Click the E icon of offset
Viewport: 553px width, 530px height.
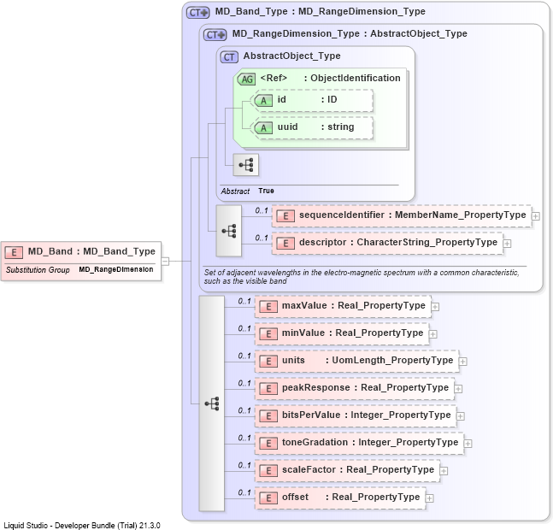[268, 498]
